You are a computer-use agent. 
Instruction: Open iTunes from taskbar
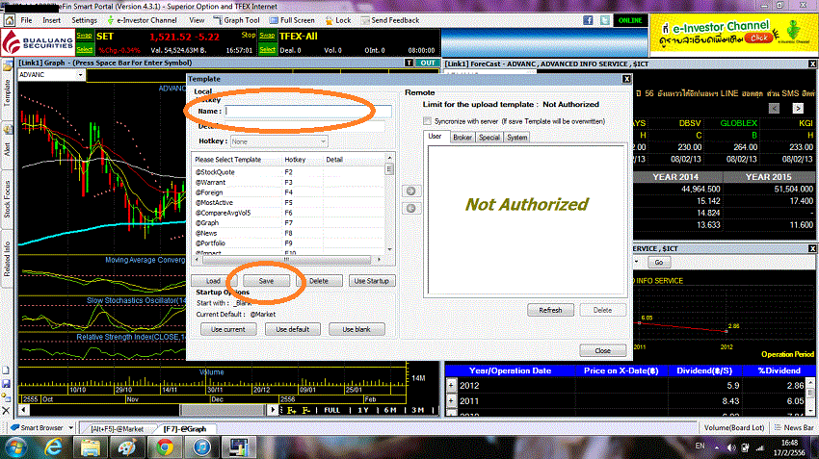(x=201, y=447)
